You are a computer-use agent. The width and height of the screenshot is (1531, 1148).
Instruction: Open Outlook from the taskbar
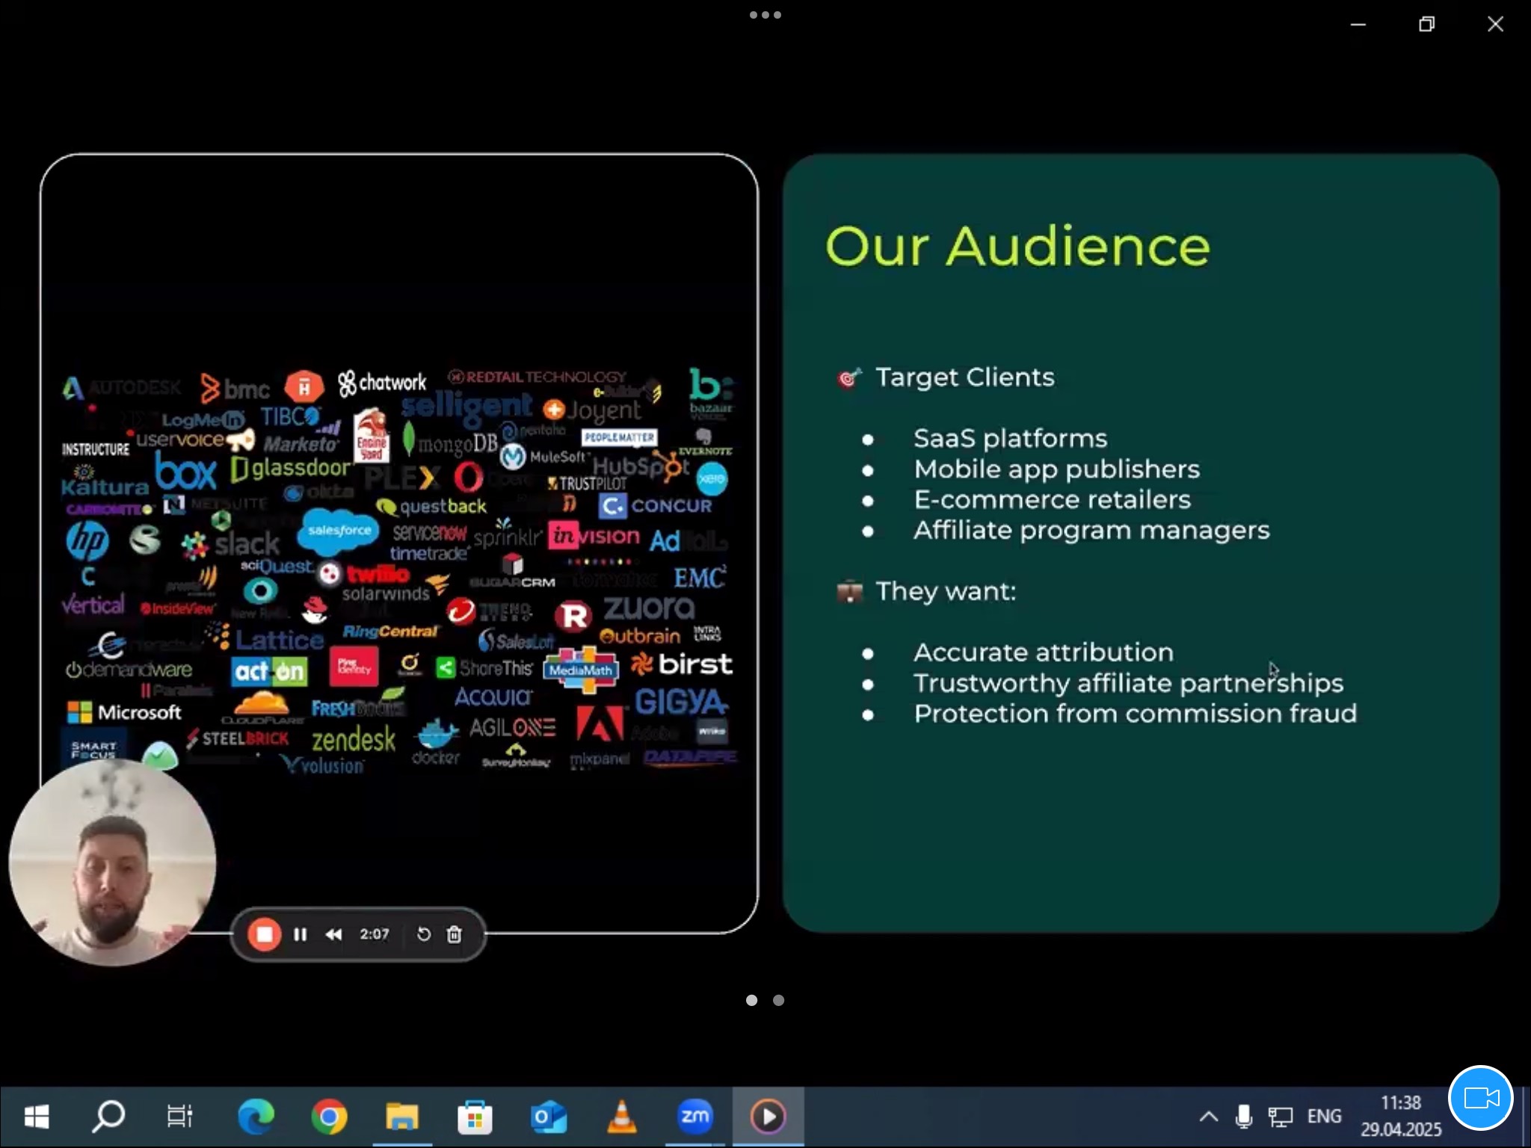point(548,1117)
